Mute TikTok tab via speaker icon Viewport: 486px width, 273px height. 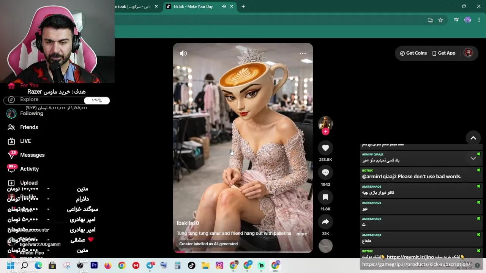point(224,6)
